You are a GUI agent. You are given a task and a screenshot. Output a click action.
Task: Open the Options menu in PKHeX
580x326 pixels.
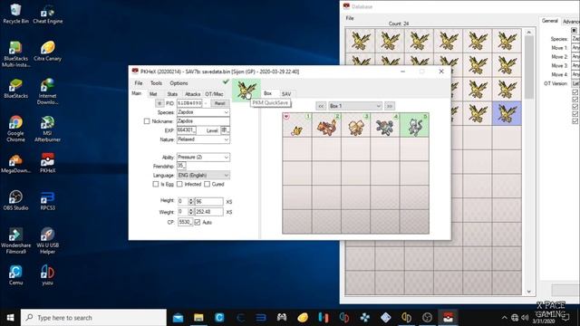point(179,83)
